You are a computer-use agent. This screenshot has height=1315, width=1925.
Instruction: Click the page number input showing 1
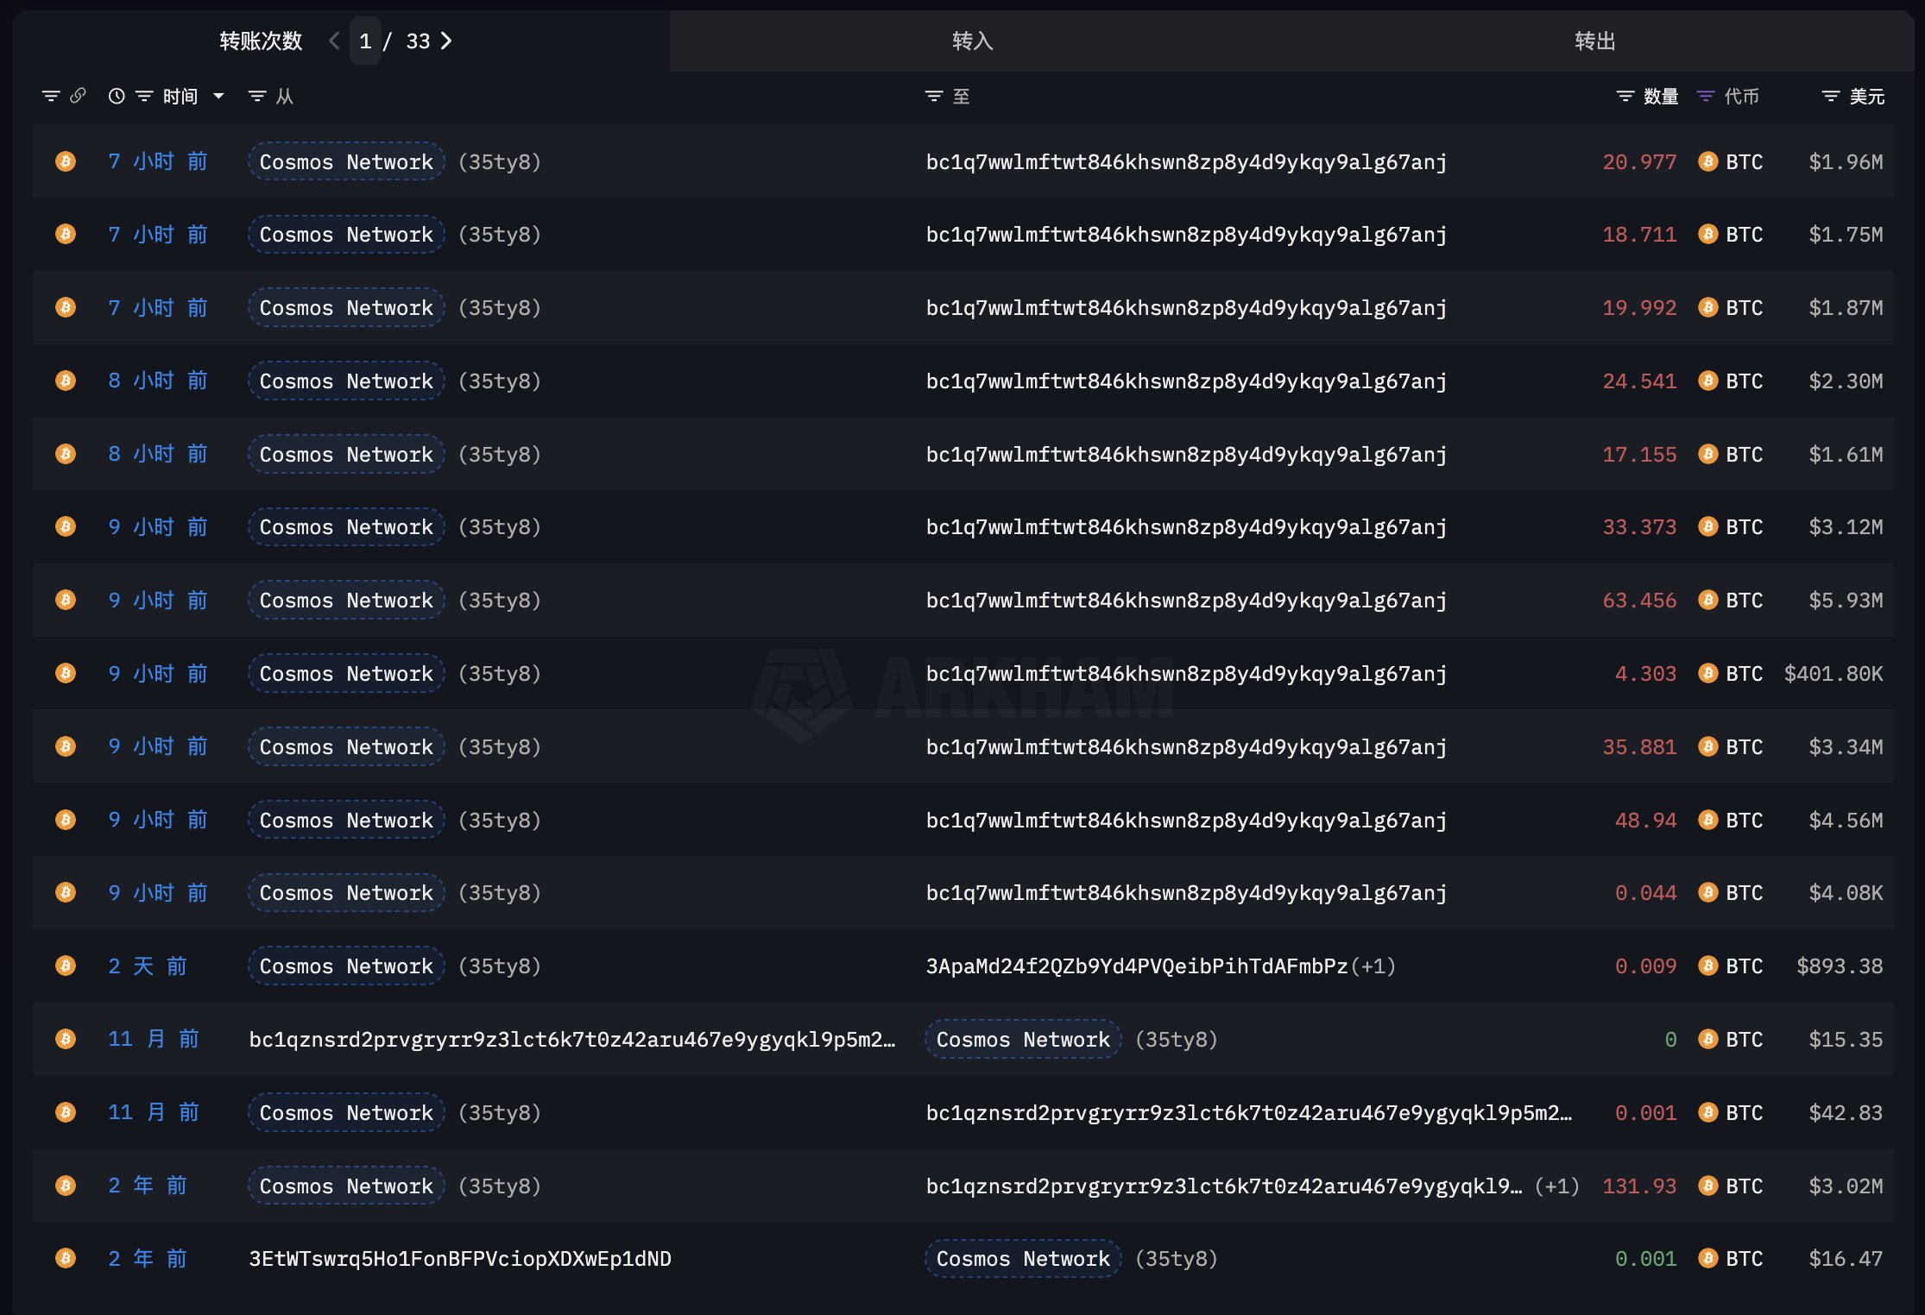pos(365,41)
